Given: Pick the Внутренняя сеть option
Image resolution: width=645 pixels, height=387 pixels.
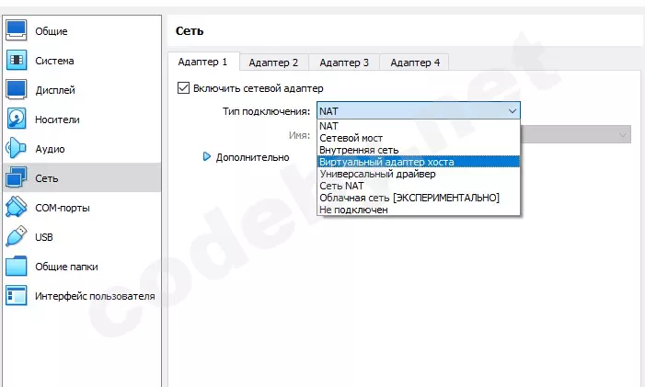Looking at the screenshot, I should (x=359, y=150).
